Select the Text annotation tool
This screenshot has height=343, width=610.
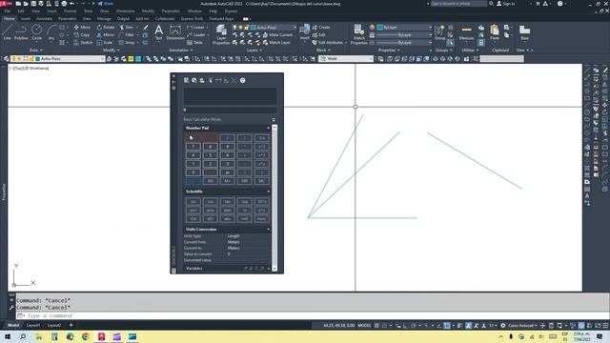tap(159, 32)
